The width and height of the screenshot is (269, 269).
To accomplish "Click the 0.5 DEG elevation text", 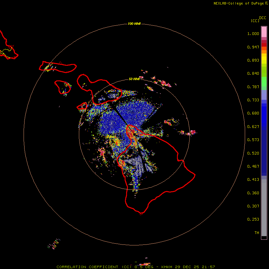I will (x=144, y=267).
